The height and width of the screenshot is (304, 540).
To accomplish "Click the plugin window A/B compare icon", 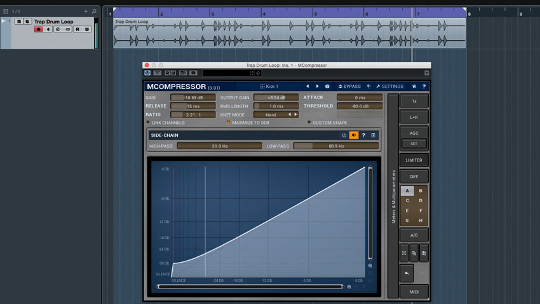I will coord(183,73).
